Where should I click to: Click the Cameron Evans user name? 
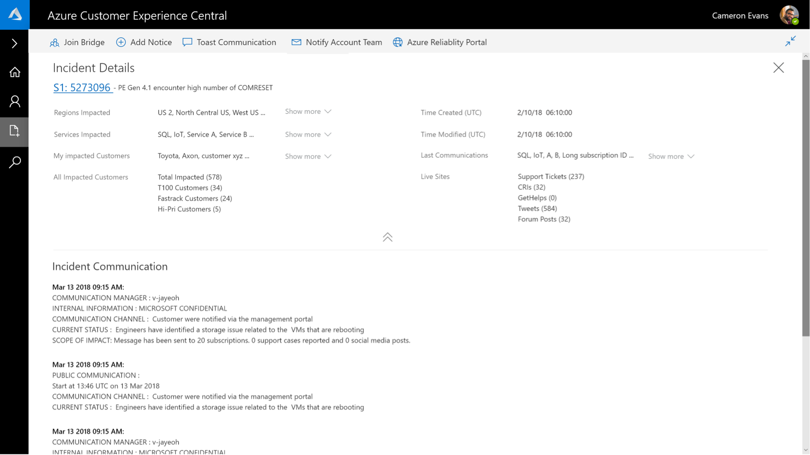pos(740,15)
